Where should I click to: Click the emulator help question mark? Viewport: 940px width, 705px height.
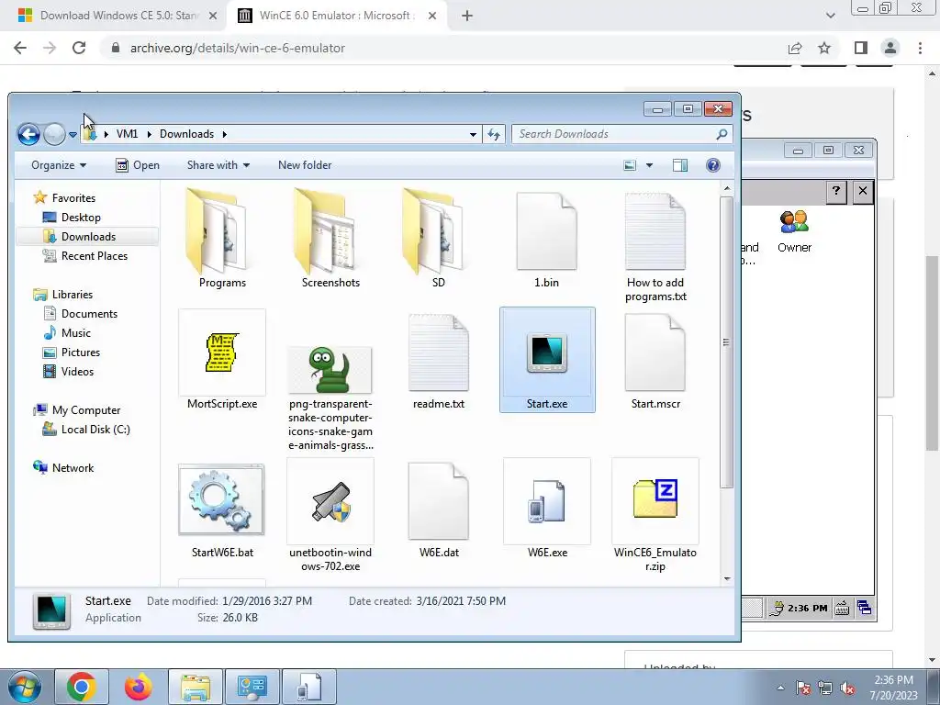coord(835,191)
